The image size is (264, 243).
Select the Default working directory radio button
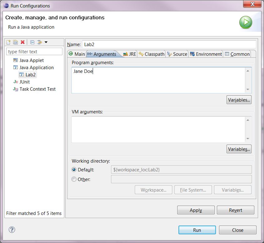pyautogui.click(x=74, y=169)
